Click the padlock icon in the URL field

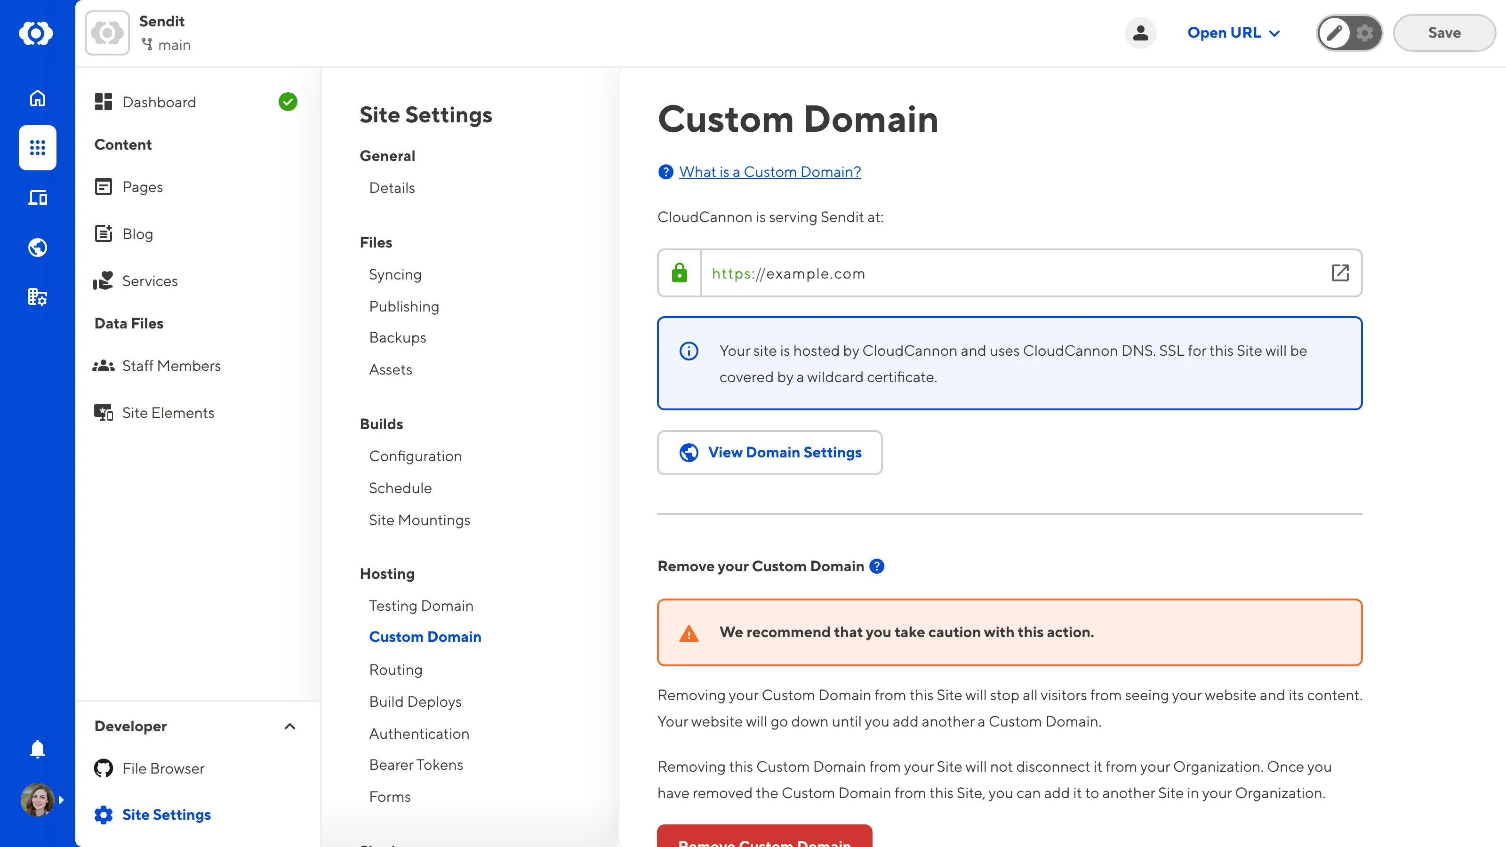679,273
